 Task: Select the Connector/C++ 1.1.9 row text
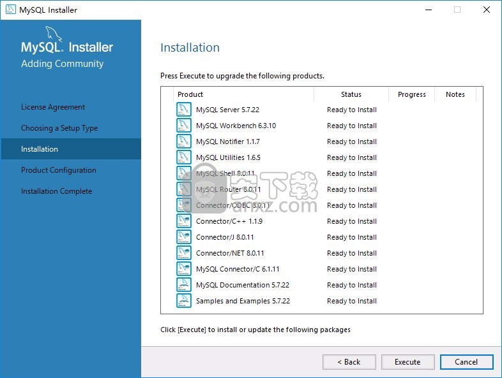229,221
